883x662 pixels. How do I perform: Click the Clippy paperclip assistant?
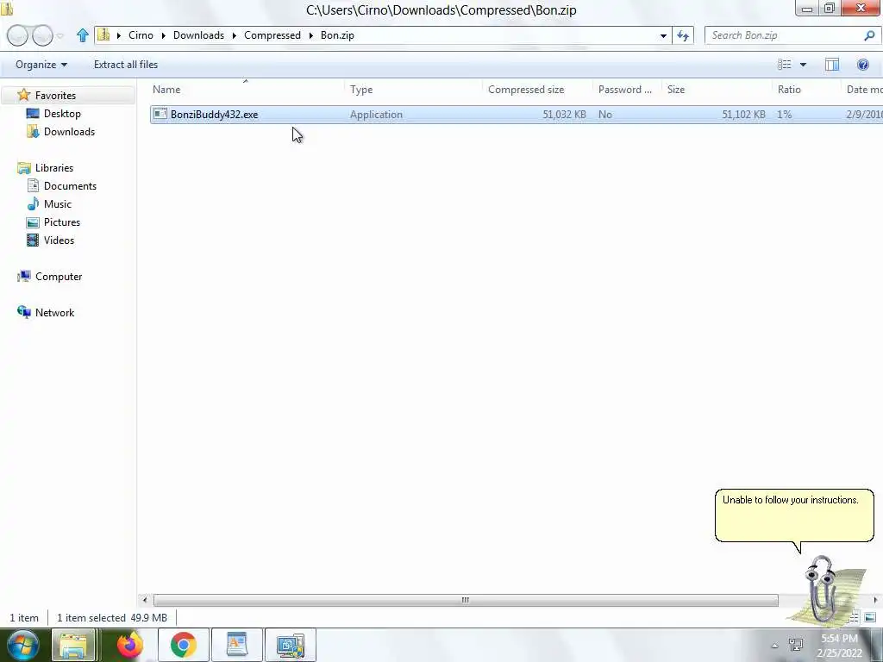click(824, 590)
